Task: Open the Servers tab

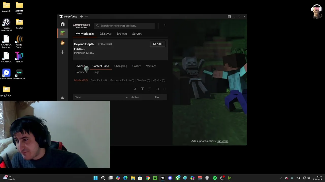Action: point(137,34)
